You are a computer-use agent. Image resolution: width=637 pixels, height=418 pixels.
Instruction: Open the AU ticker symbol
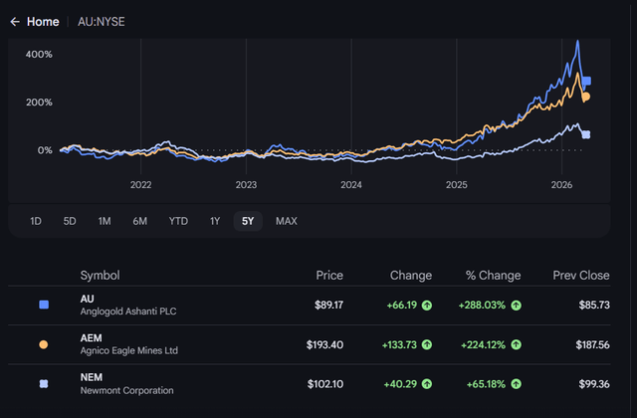87,299
